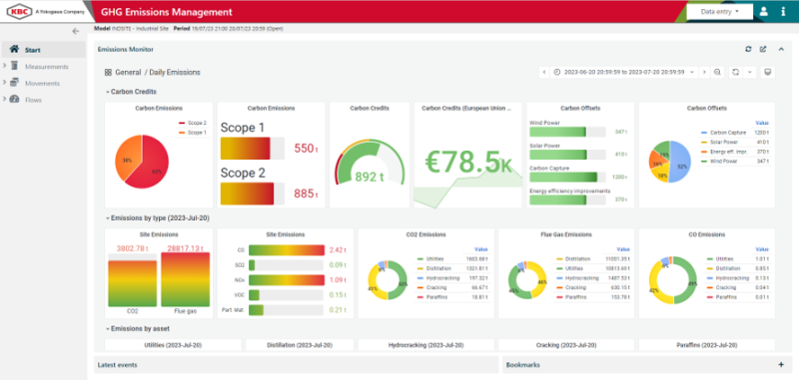Click the Scope 2 bar gauge

point(253,193)
